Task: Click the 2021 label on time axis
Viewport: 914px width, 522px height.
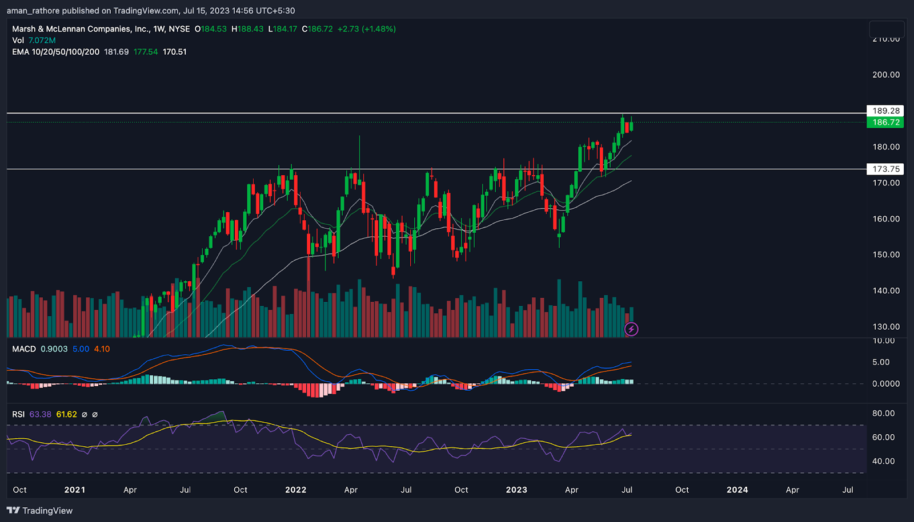Action: pyautogui.click(x=75, y=489)
